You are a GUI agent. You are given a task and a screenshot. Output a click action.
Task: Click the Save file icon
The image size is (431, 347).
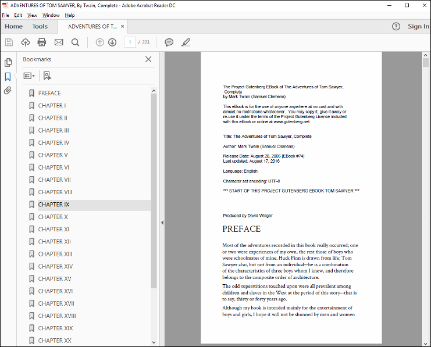[9, 42]
